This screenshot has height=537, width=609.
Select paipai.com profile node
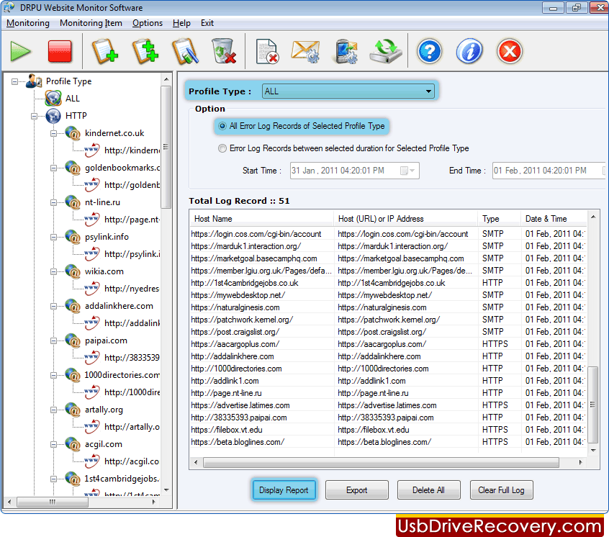coord(106,340)
